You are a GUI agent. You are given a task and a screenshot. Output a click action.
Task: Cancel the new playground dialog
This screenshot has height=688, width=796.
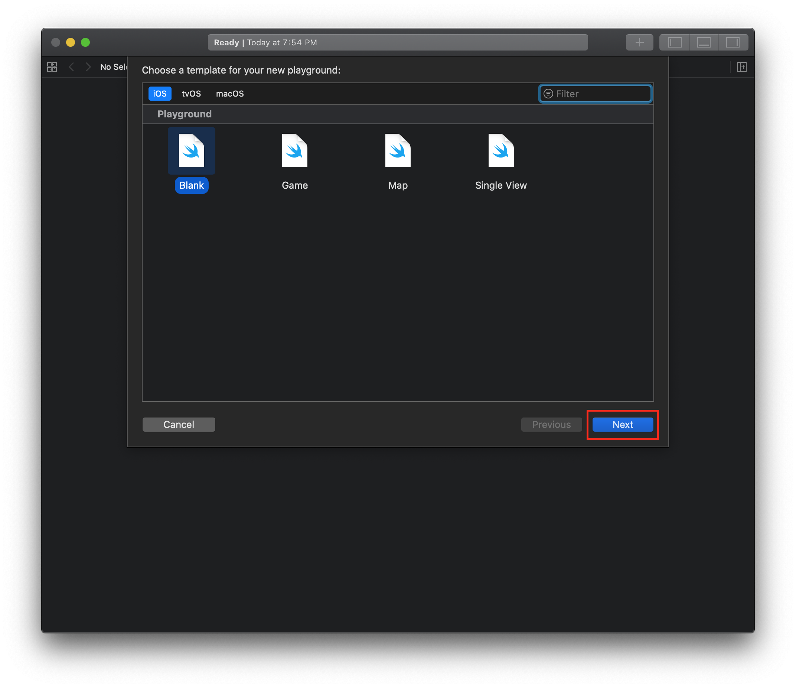179,424
